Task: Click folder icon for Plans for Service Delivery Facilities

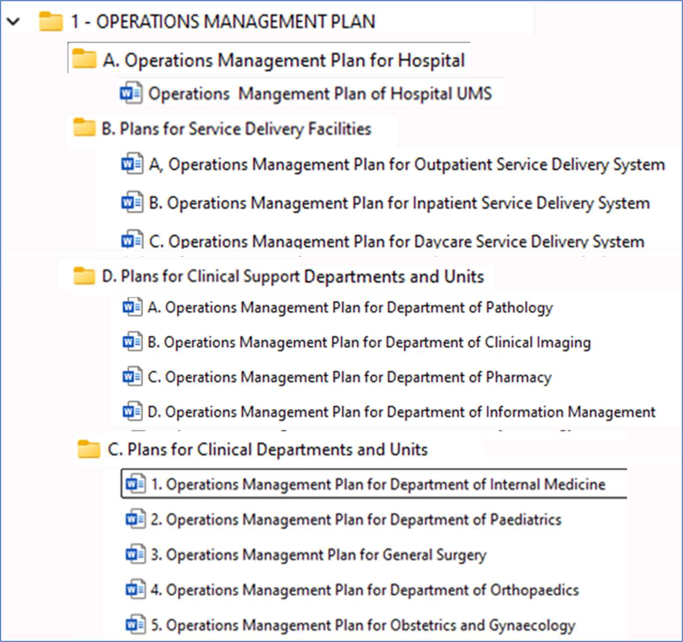Action: point(84,128)
